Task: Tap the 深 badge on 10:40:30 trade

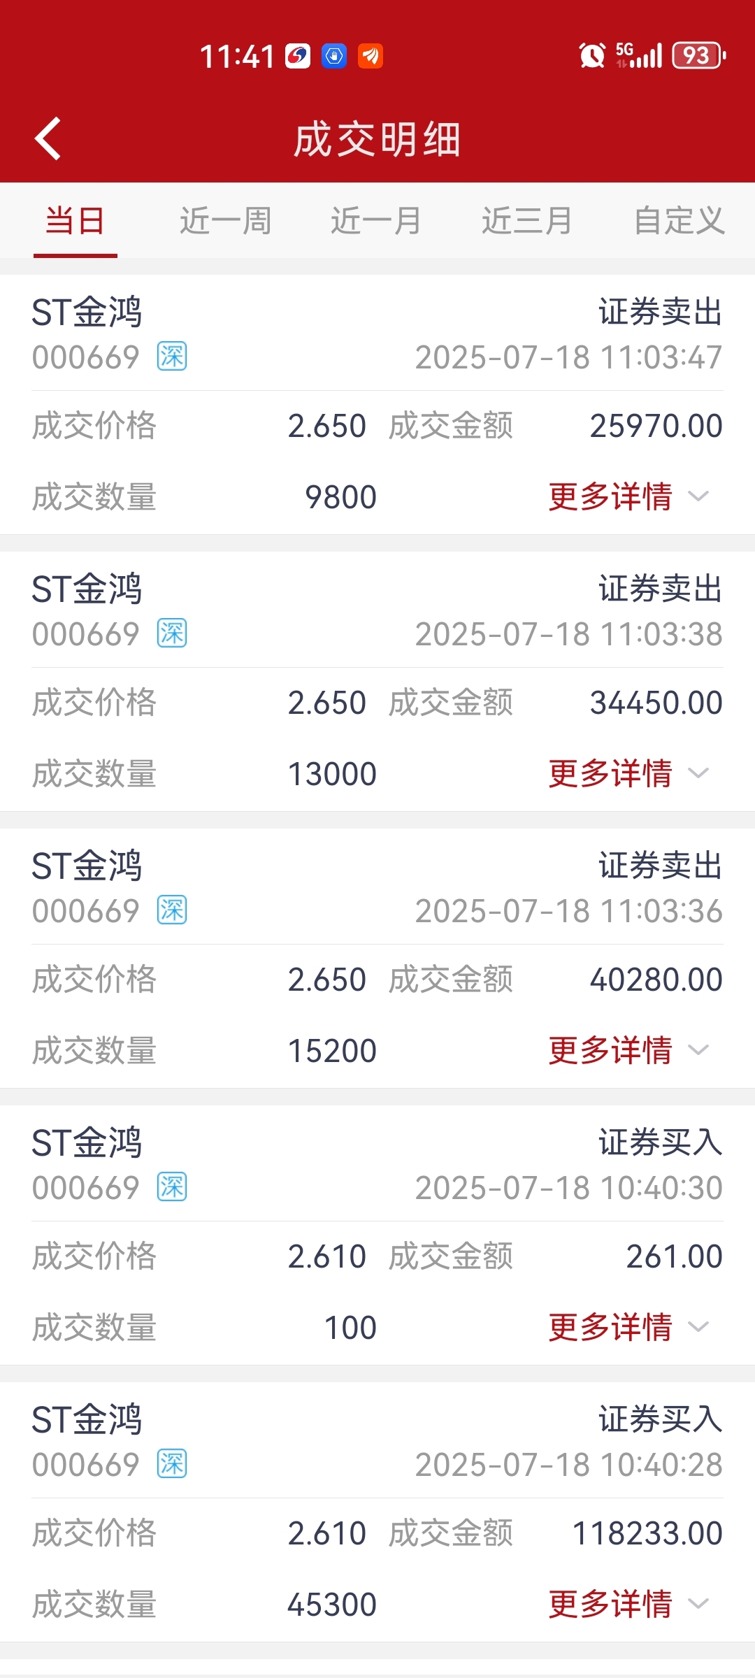Action: (172, 1187)
